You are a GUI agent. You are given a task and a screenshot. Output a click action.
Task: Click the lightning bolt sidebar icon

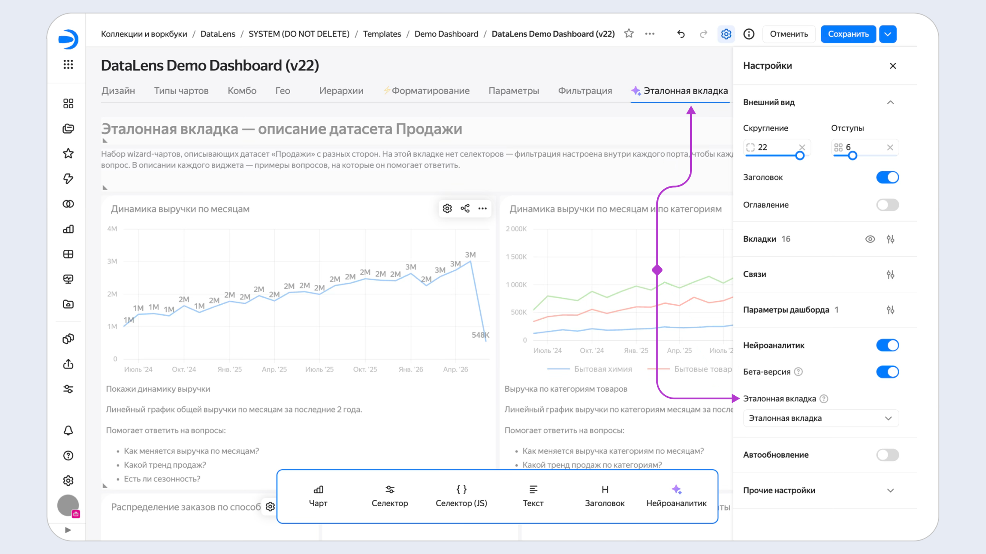tap(68, 179)
